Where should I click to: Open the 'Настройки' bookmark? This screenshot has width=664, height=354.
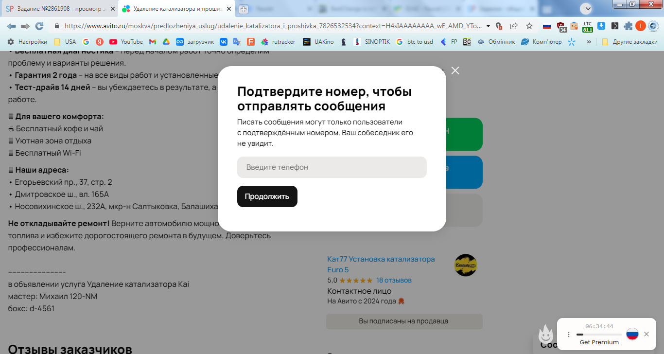point(27,42)
